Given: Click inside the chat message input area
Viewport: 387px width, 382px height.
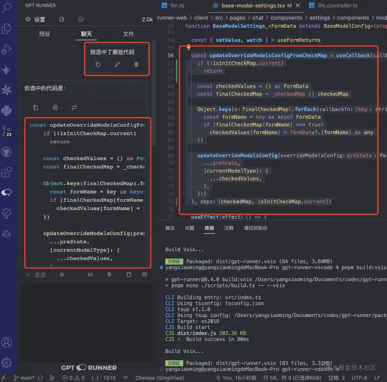Looking at the screenshot, I should tap(86, 322).
